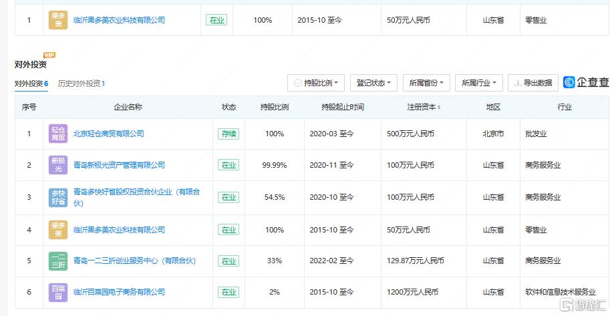Click the 果多美 logo in investment row 4

point(58,230)
